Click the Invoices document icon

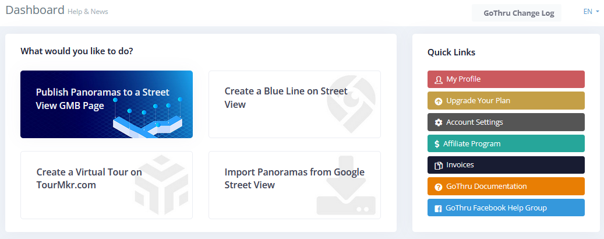point(439,166)
